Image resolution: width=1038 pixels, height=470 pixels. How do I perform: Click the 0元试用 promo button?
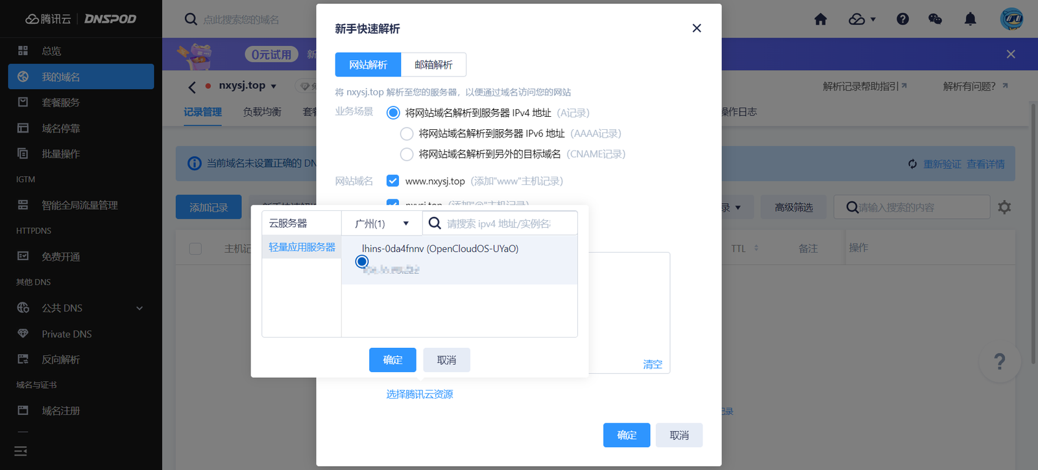click(x=271, y=55)
